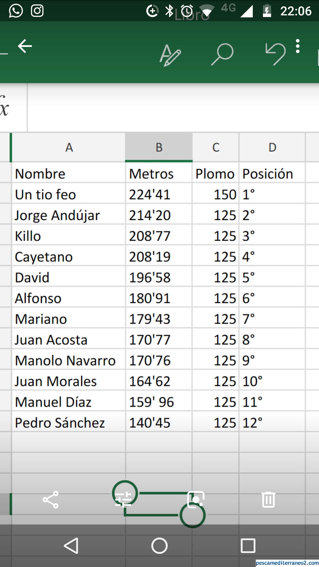Tap the Android home circle button
The height and width of the screenshot is (567, 319).
click(159, 546)
